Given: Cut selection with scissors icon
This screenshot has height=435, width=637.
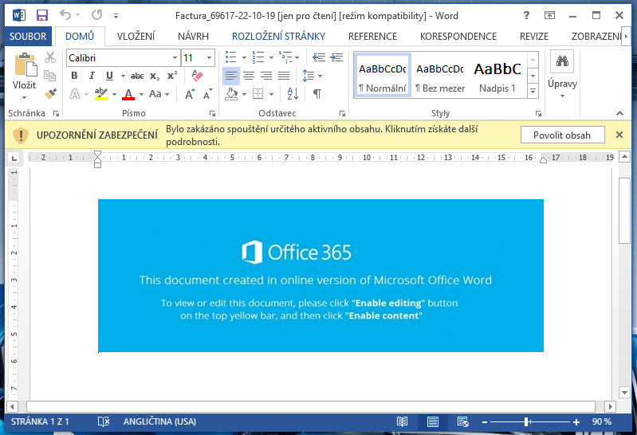Looking at the screenshot, I should click(50, 57).
